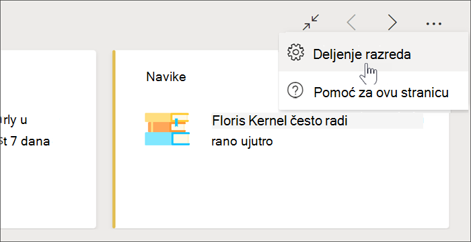Click the collapse view arrows icon

tap(311, 22)
